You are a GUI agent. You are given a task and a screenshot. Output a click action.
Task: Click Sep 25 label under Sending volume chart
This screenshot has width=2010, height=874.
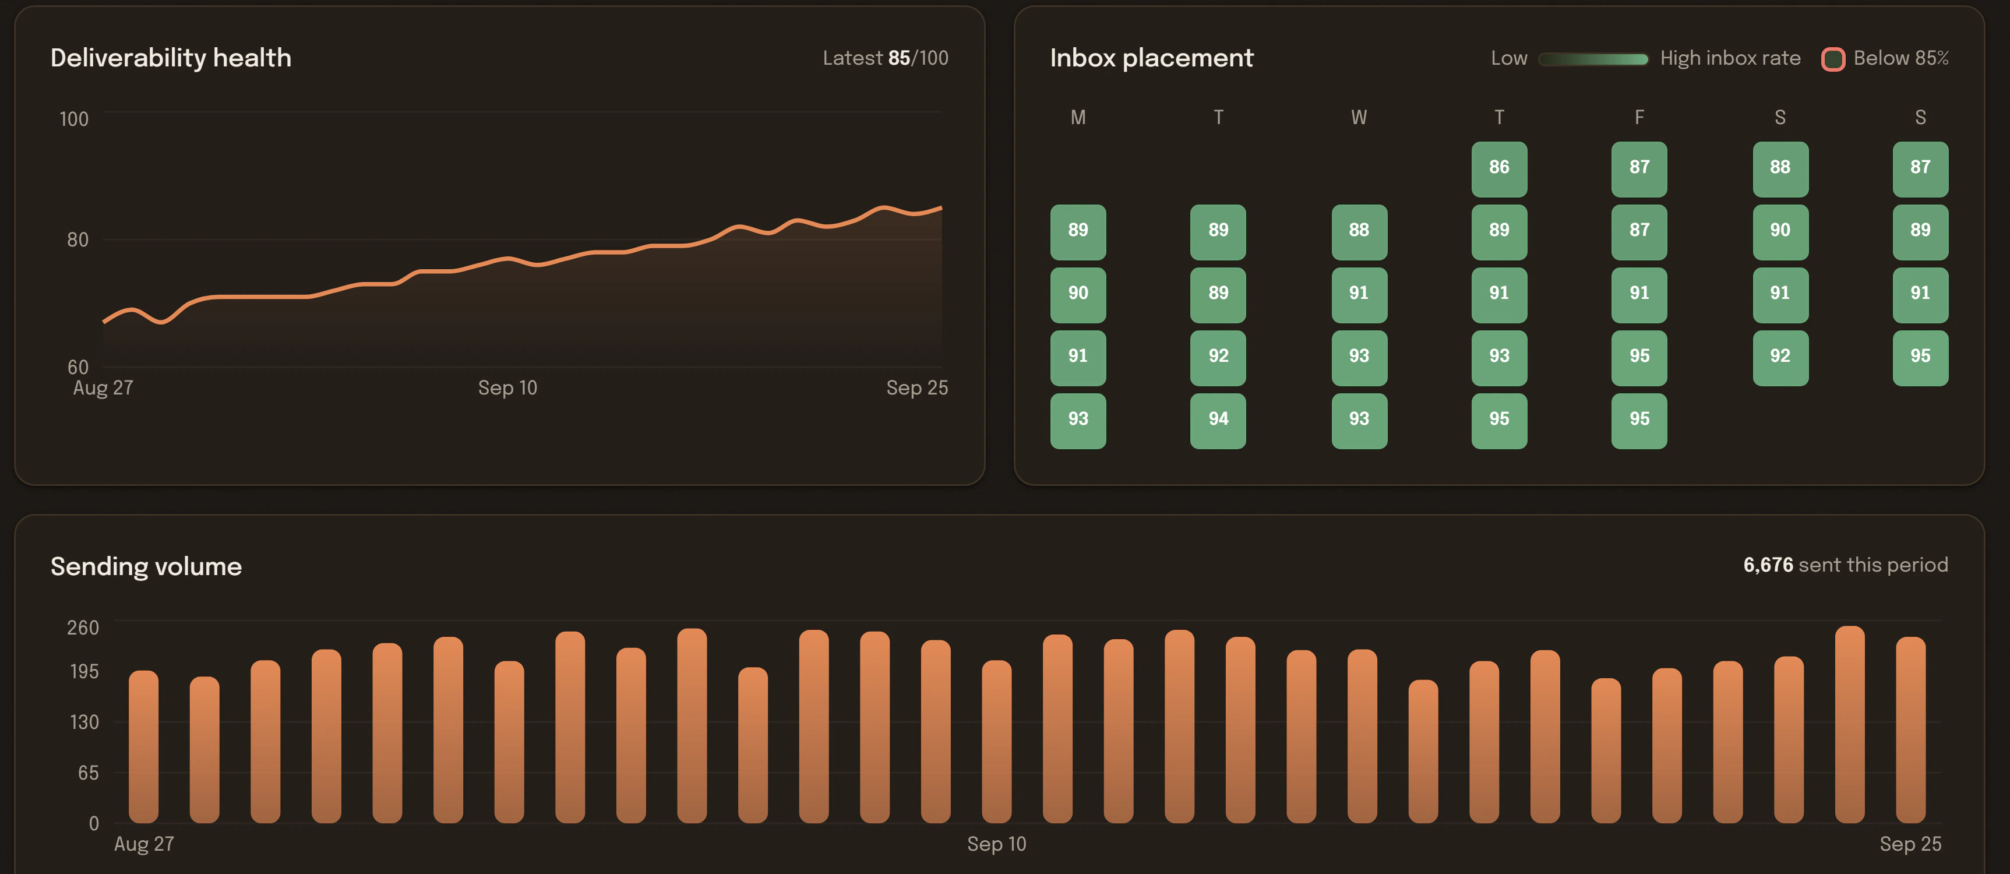(1910, 844)
